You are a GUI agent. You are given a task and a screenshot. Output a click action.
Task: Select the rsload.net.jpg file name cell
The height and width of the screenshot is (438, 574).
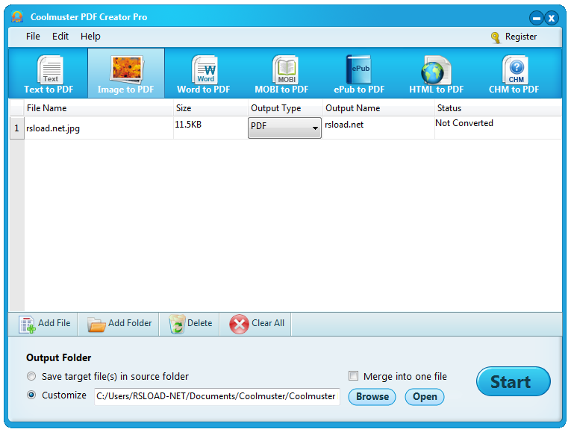tap(99, 128)
